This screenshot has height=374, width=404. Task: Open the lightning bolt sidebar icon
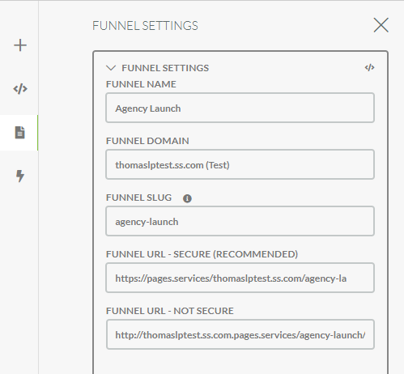[x=20, y=176]
